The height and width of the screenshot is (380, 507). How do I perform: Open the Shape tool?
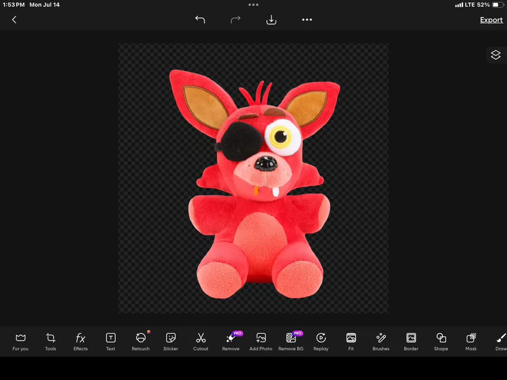tap(441, 342)
